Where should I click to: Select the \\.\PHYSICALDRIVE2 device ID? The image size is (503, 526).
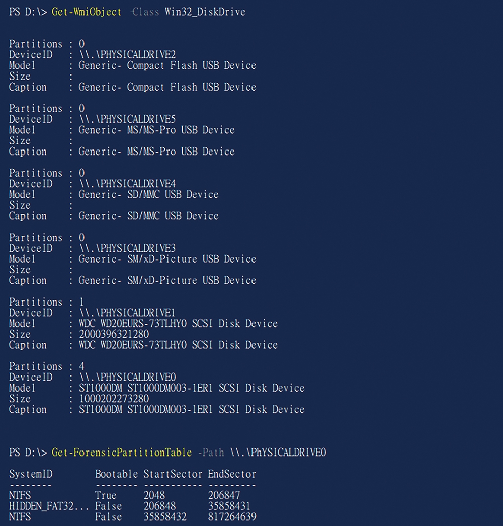coord(127,54)
